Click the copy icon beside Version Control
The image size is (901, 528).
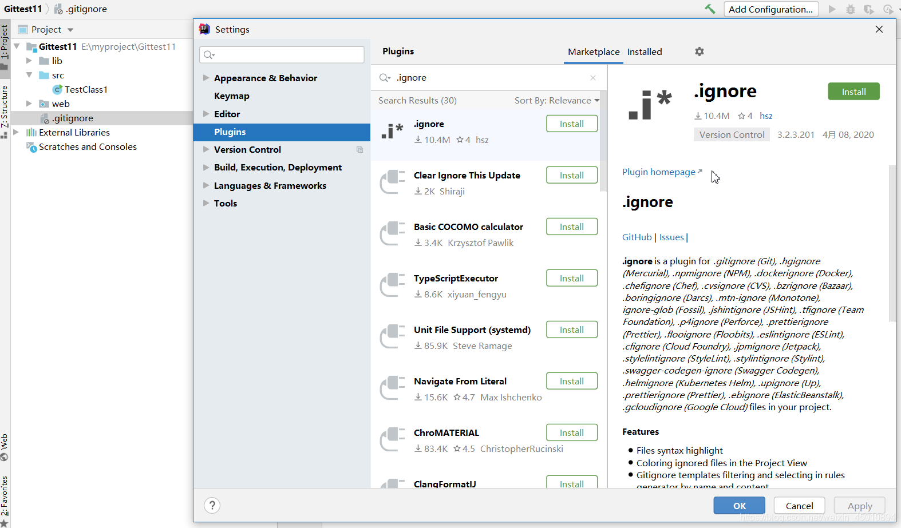[x=359, y=150]
